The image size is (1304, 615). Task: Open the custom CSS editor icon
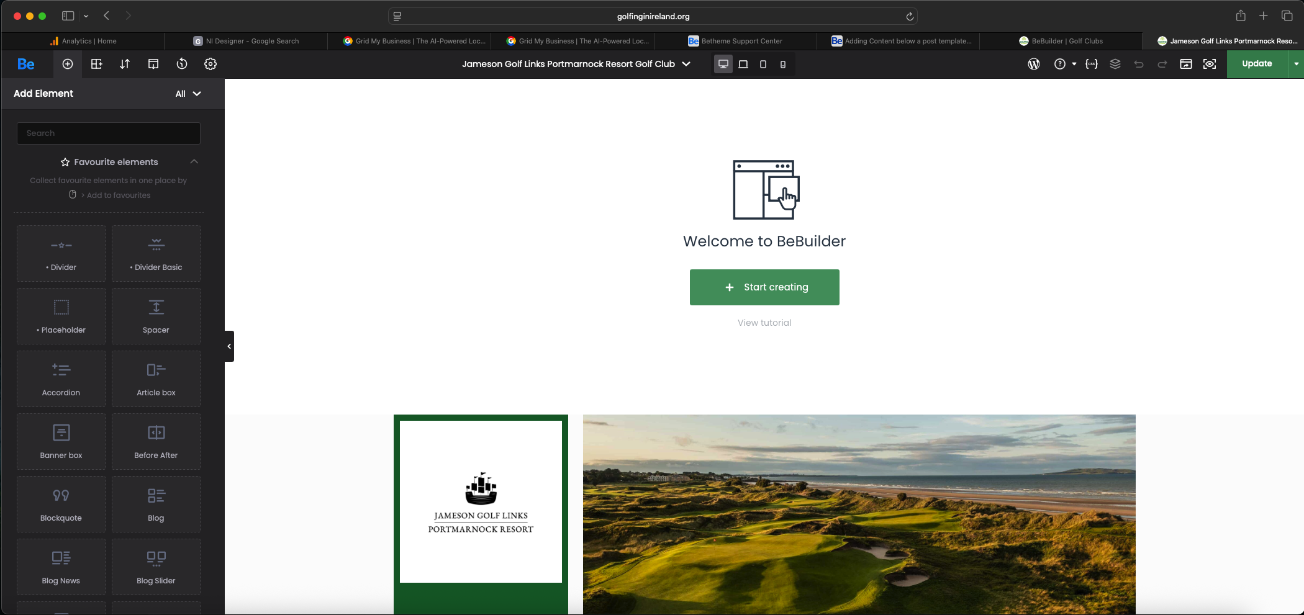pos(1092,64)
